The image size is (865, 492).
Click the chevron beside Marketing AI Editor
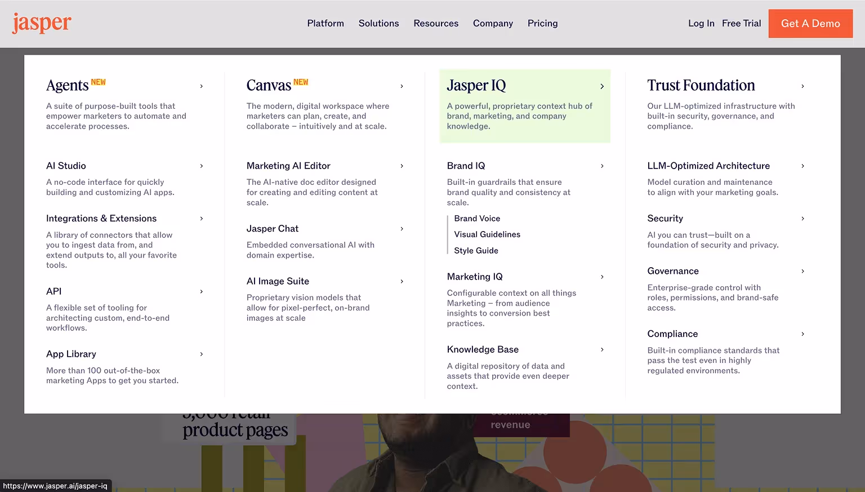[x=402, y=166]
